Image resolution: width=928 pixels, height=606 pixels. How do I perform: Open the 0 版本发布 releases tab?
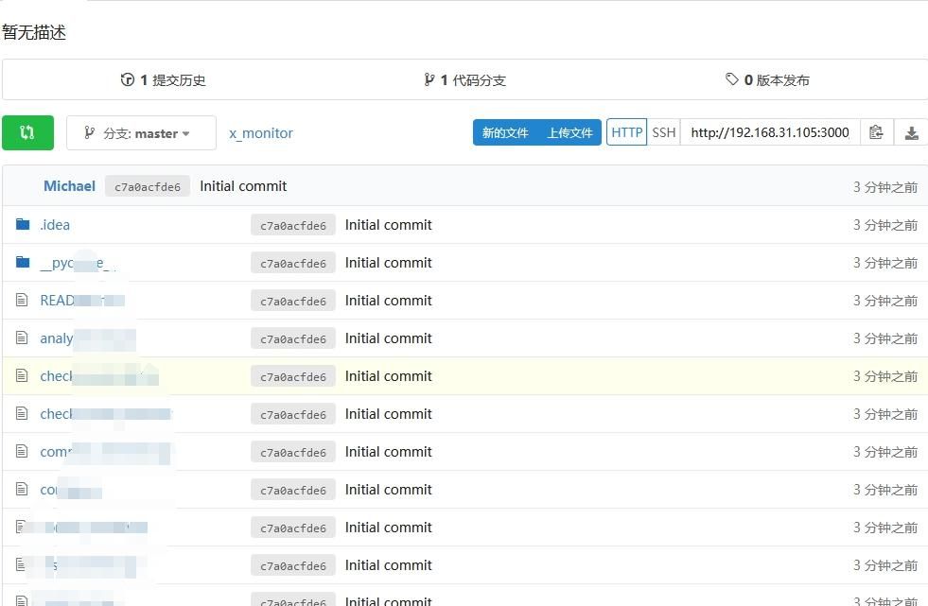[768, 80]
